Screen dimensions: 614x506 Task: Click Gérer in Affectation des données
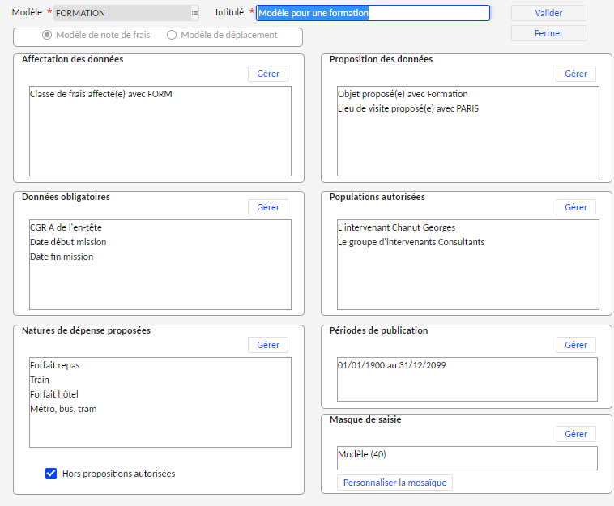267,74
